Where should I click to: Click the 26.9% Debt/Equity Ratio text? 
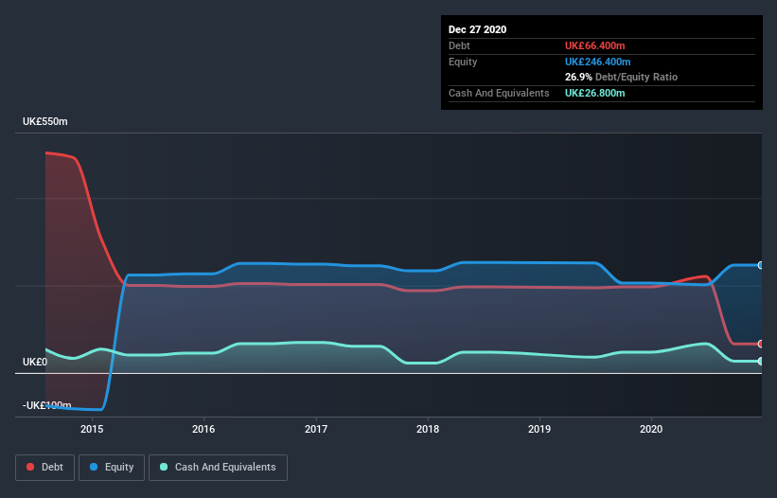pos(621,77)
